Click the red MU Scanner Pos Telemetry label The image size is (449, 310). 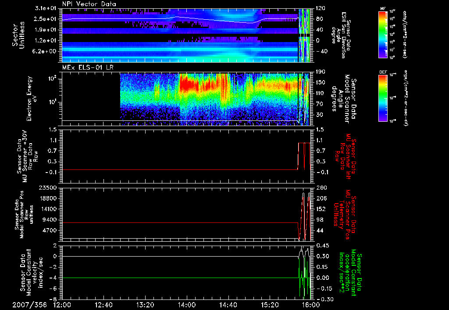[x=345, y=215]
